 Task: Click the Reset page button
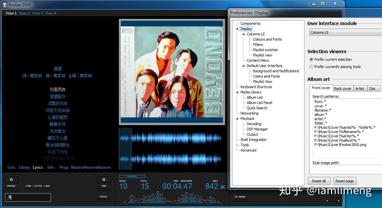345,181
